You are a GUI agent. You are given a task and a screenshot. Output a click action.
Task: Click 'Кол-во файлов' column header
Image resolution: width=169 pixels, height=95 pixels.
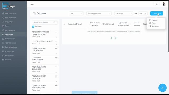[x=137, y=24]
